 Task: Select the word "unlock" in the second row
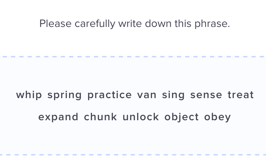pos(141,117)
